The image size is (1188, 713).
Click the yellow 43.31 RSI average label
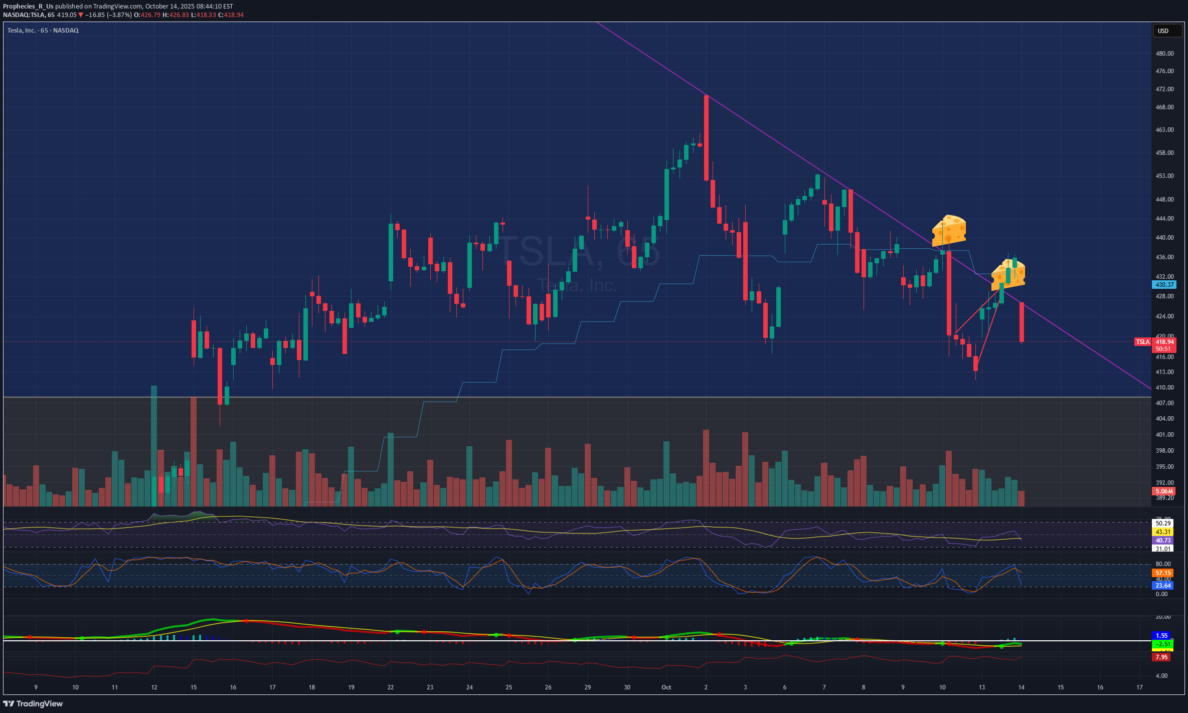point(1163,532)
